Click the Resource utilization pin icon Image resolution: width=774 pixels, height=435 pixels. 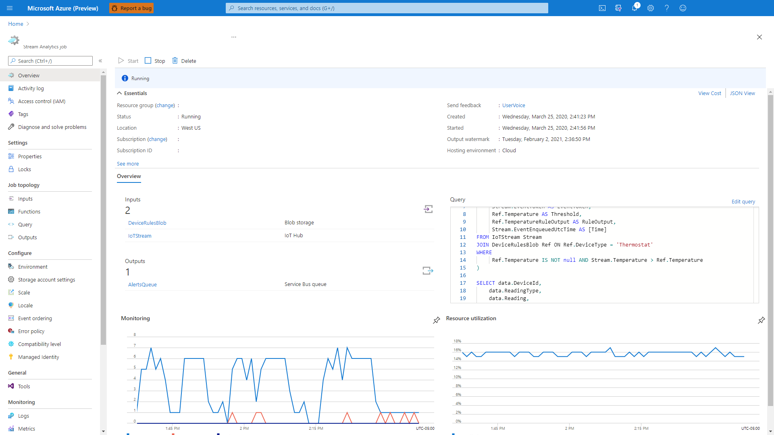[x=762, y=320]
